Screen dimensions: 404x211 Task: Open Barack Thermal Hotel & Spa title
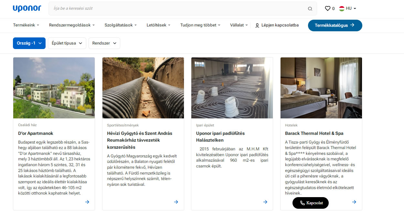pyautogui.click(x=314, y=133)
